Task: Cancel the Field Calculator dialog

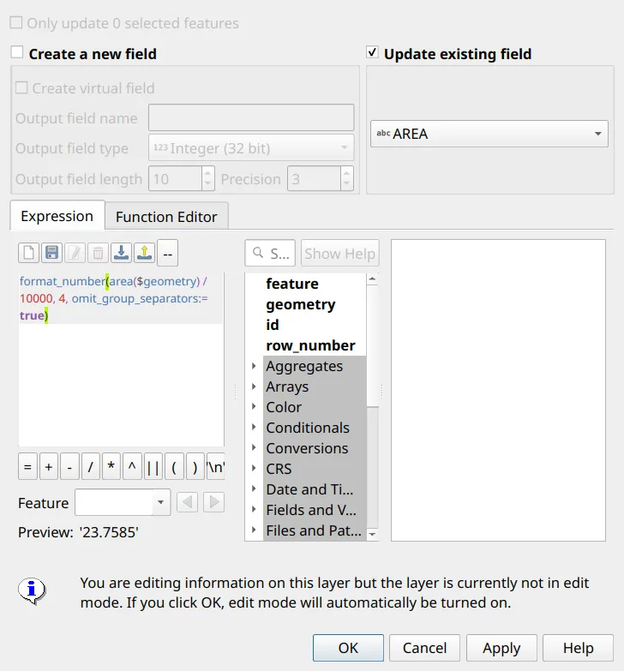Action: point(424,648)
